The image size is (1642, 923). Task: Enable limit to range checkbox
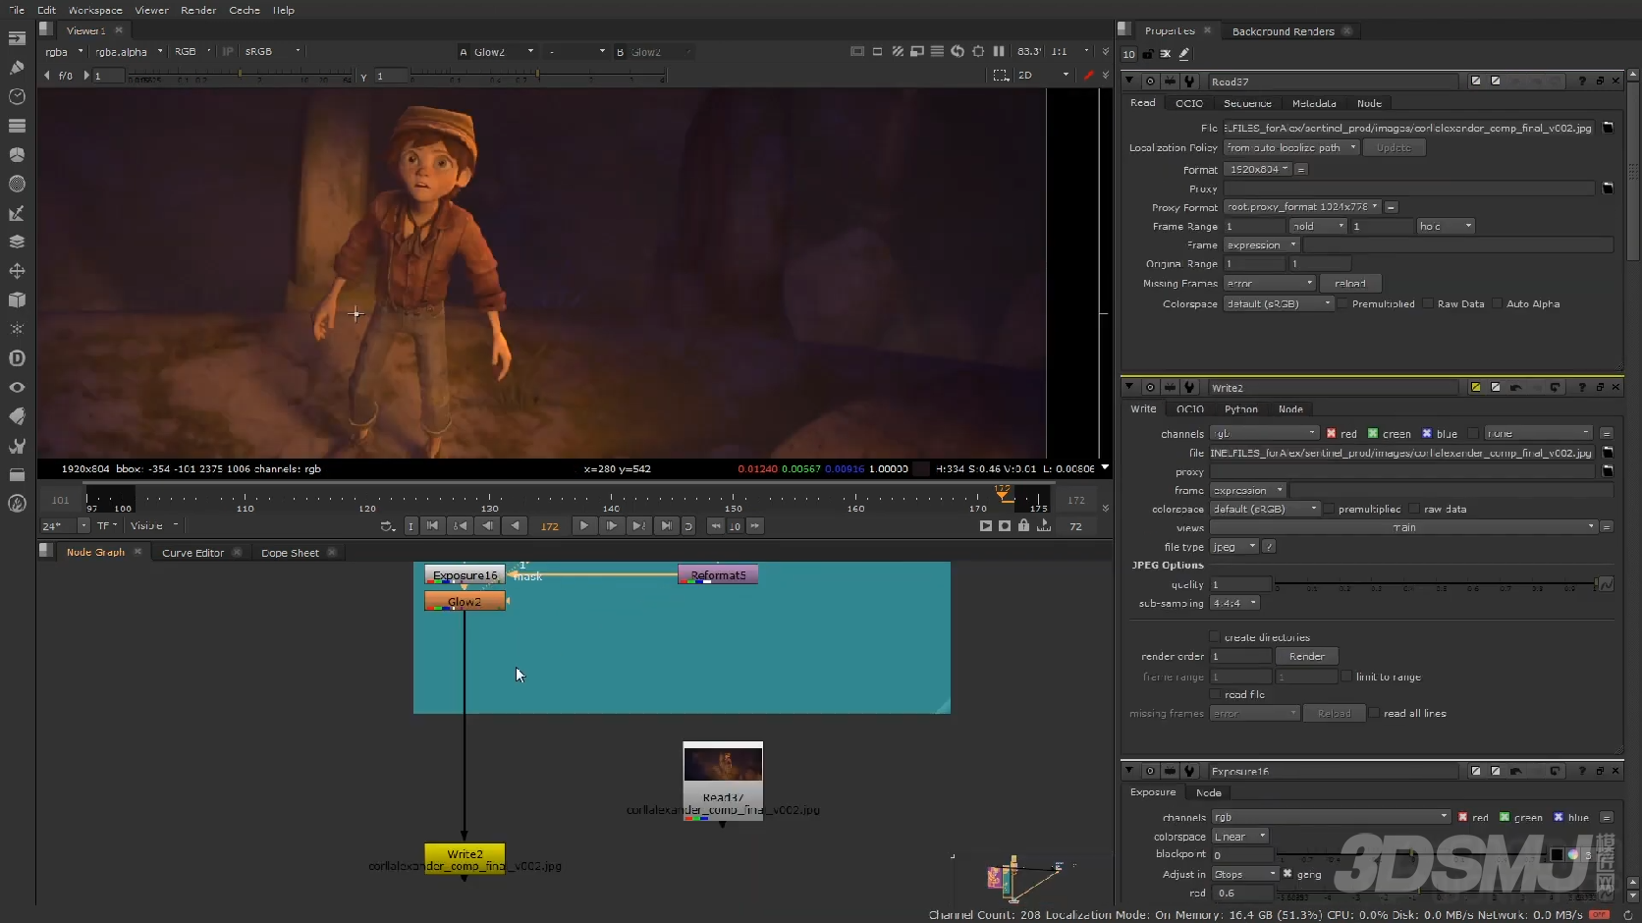(1346, 677)
